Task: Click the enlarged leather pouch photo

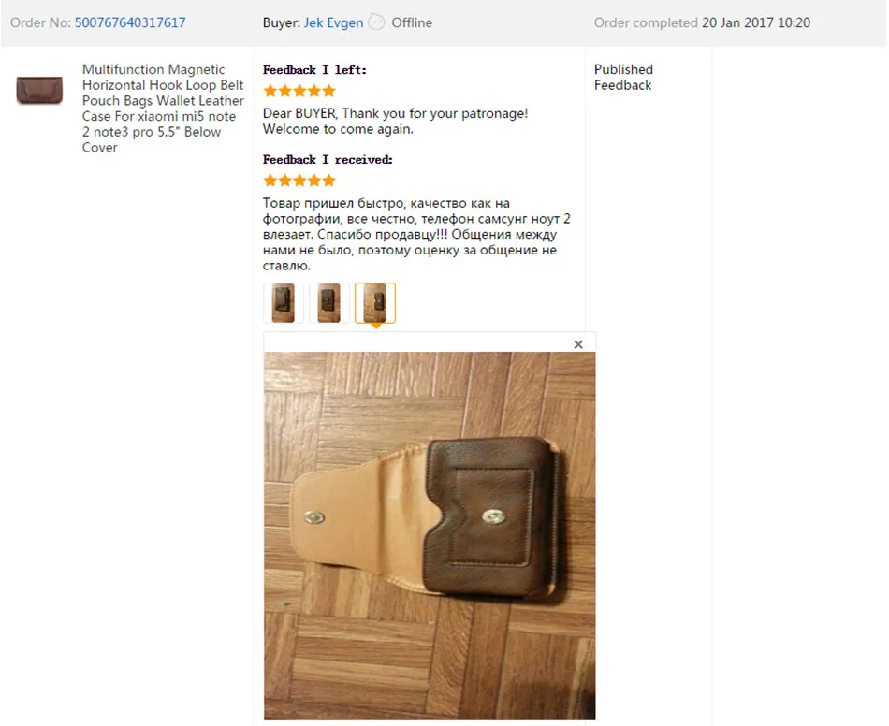Action: pos(430,535)
